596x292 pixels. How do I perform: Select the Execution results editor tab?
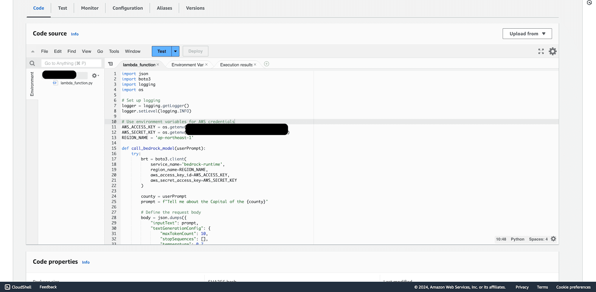point(236,65)
